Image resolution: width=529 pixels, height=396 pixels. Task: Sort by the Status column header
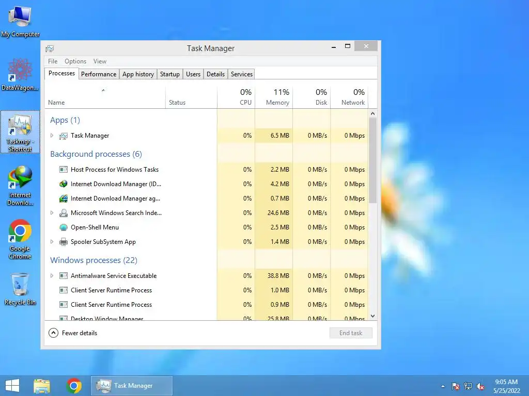click(x=191, y=97)
